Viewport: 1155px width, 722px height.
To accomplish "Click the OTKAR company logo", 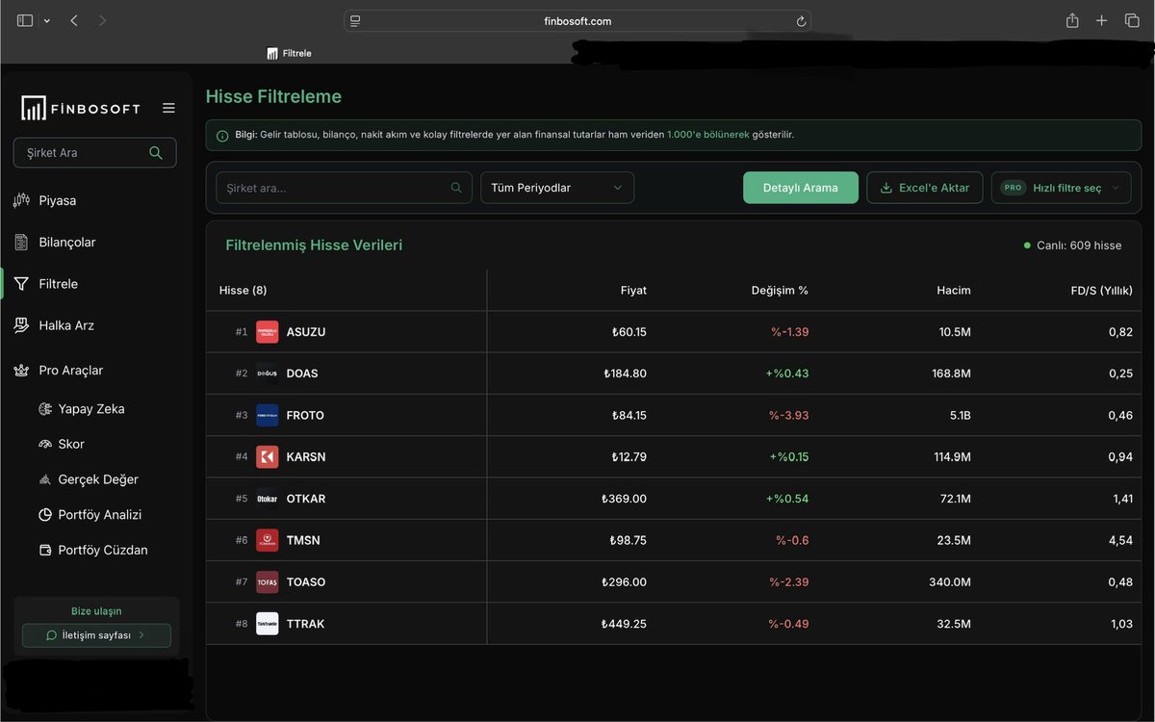I will [x=267, y=499].
